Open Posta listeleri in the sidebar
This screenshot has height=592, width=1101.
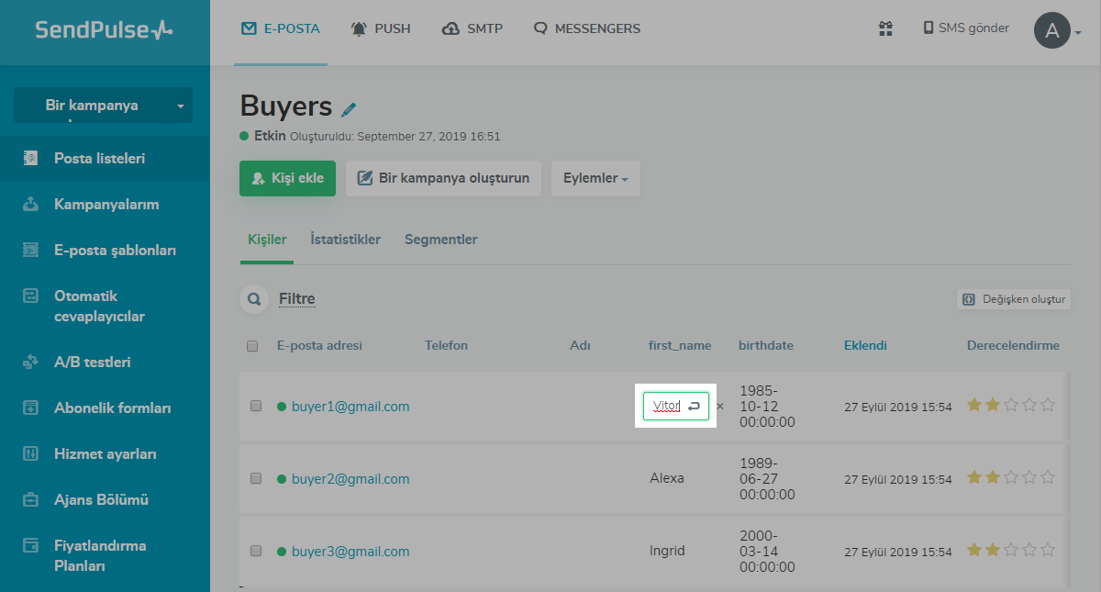tap(99, 159)
